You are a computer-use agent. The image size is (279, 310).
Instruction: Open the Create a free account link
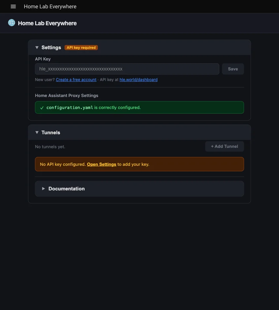(x=76, y=79)
